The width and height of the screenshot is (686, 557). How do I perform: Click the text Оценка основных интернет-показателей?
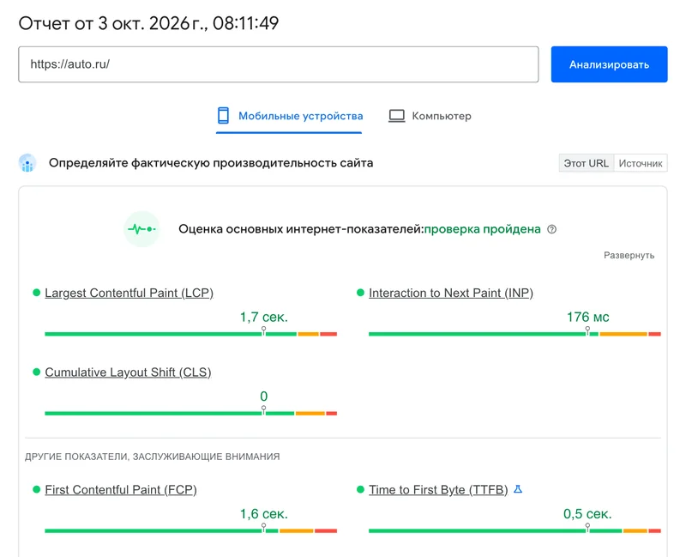[302, 229]
